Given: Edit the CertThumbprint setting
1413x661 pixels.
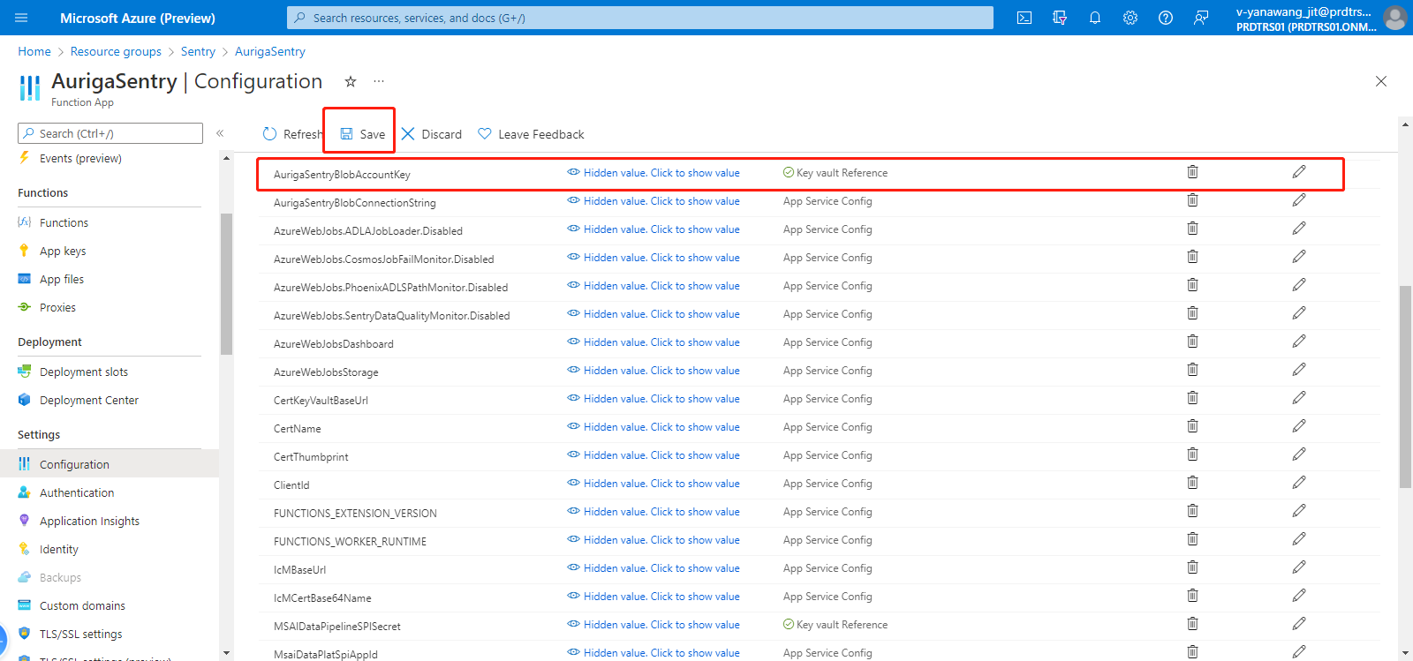Looking at the screenshot, I should [1299, 454].
